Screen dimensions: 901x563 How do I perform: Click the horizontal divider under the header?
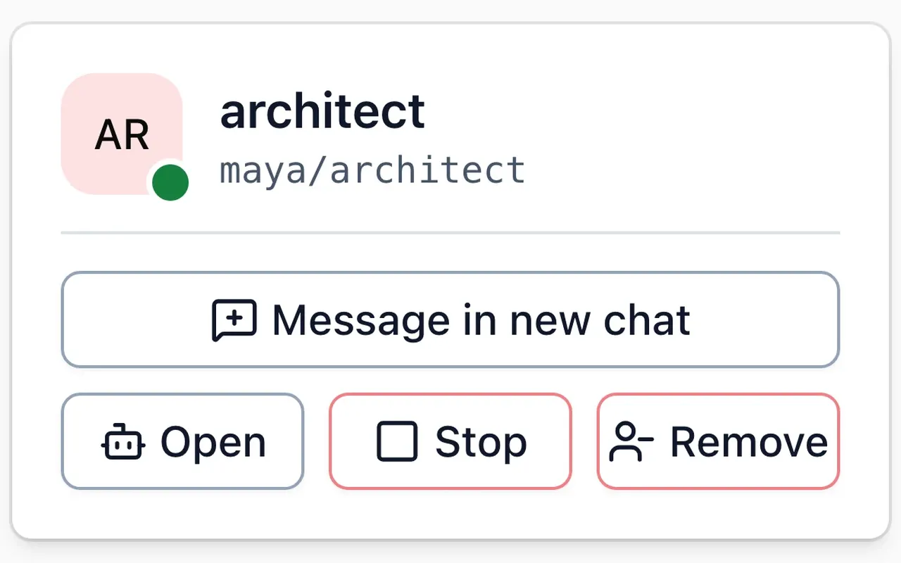click(x=450, y=232)
